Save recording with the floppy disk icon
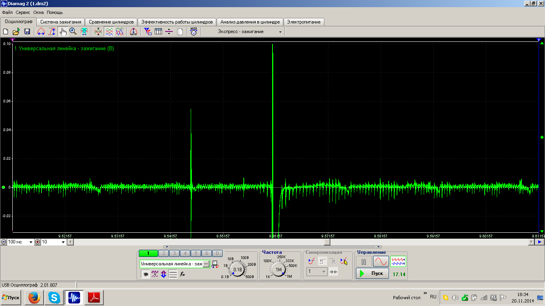This screenshot has width=545, height=306. click(x=27, y=31)
